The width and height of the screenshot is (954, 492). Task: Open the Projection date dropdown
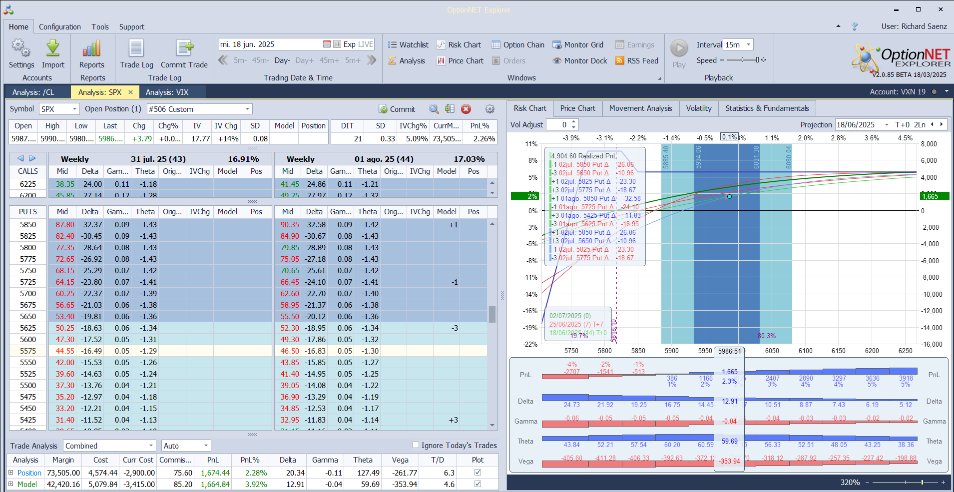(887, 125)
